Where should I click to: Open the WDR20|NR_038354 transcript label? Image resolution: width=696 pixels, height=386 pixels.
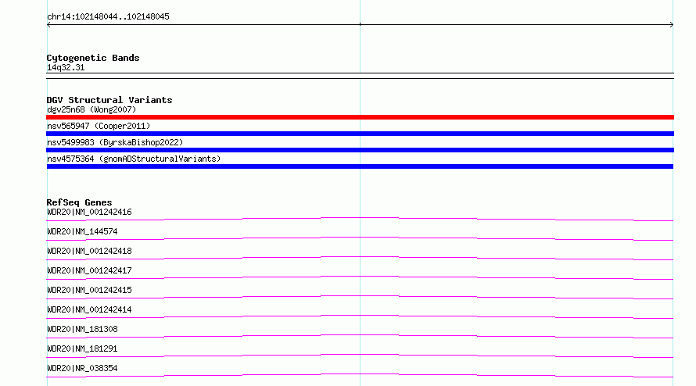tap(82, 368)
